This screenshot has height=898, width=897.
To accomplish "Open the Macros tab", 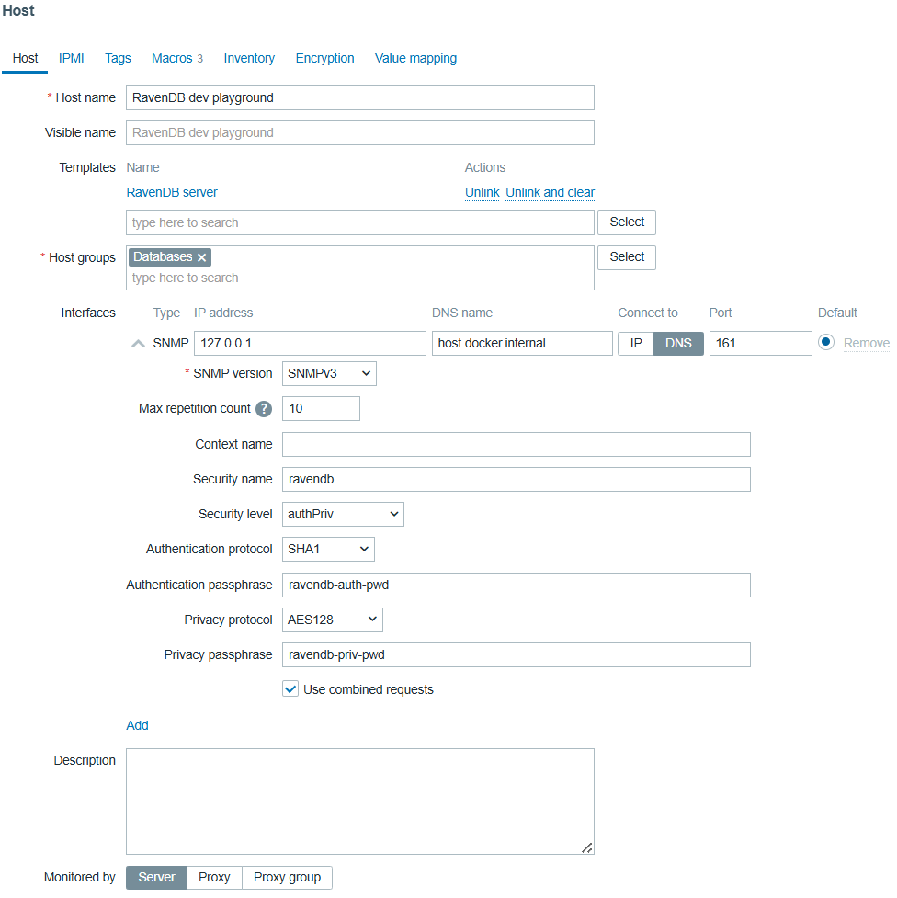I will 177,59.
